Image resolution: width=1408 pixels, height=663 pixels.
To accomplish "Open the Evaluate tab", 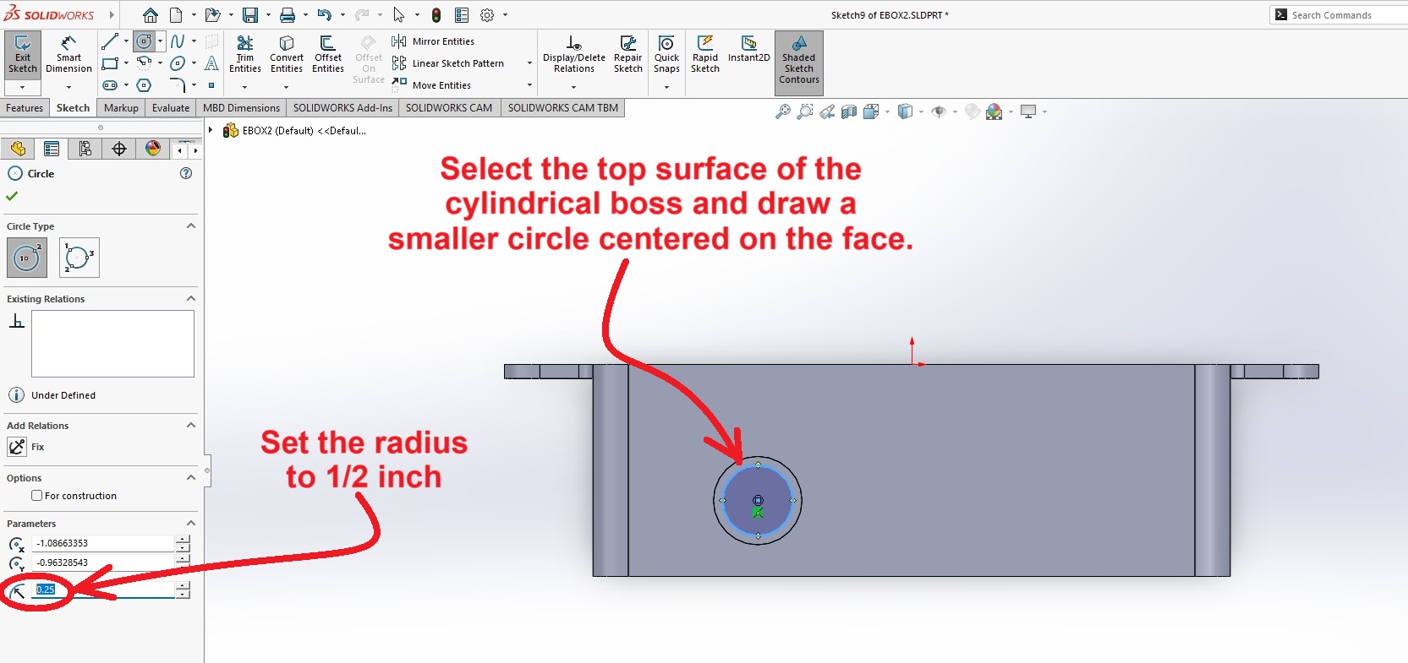I will 170,108.
